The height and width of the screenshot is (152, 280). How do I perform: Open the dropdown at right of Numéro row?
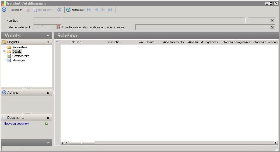(272, 21)
